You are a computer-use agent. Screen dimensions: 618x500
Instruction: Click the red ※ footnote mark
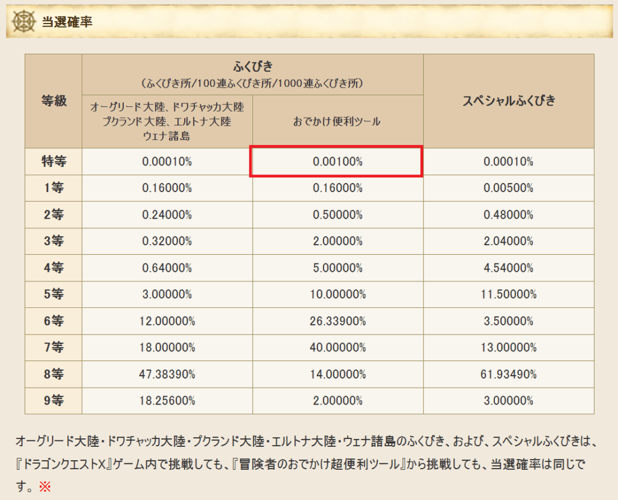tap(45, 486)
